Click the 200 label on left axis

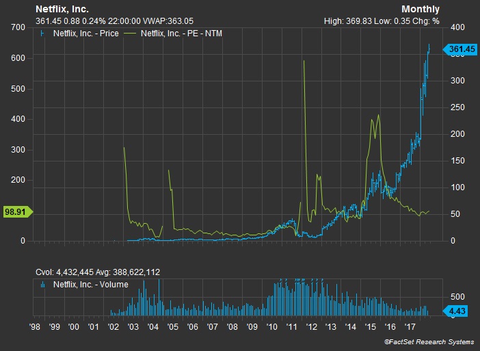pyautogui.click(x=18, y=180)
